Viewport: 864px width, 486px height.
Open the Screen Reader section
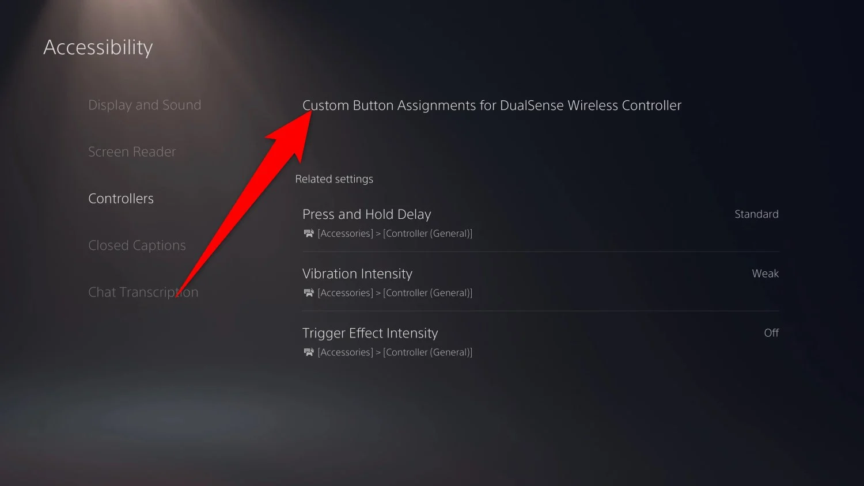pos(132,151)
